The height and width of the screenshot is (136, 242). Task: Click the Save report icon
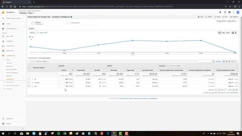[199, 17]
